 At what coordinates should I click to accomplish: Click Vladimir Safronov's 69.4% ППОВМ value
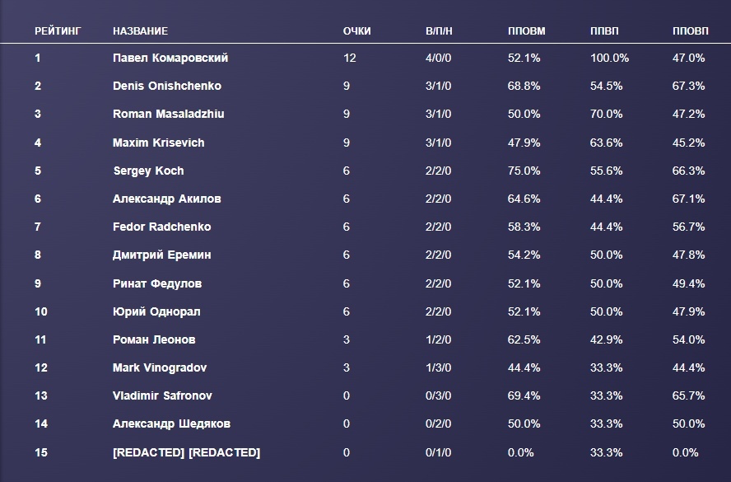click(x=524, y=395)
